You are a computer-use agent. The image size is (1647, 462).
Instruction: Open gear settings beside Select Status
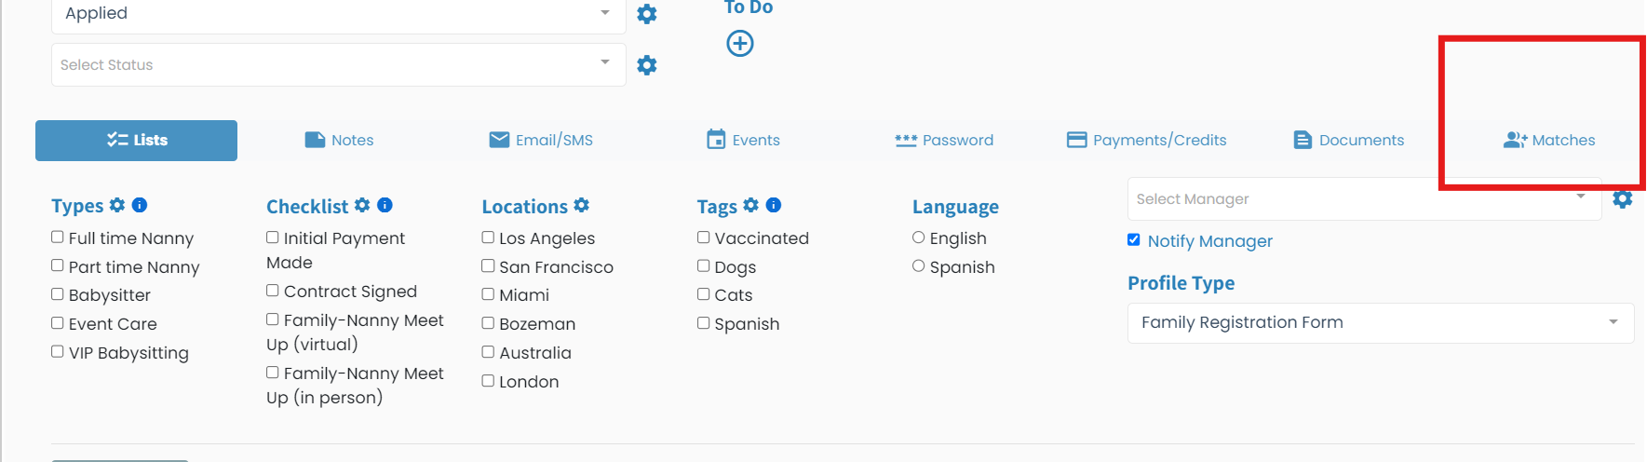coord(647,65)
